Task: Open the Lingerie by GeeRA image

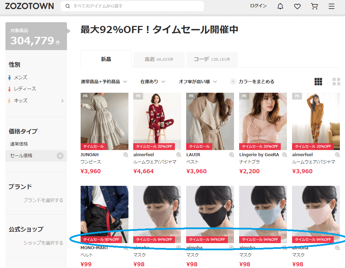Action: click(x=263, y=121)
